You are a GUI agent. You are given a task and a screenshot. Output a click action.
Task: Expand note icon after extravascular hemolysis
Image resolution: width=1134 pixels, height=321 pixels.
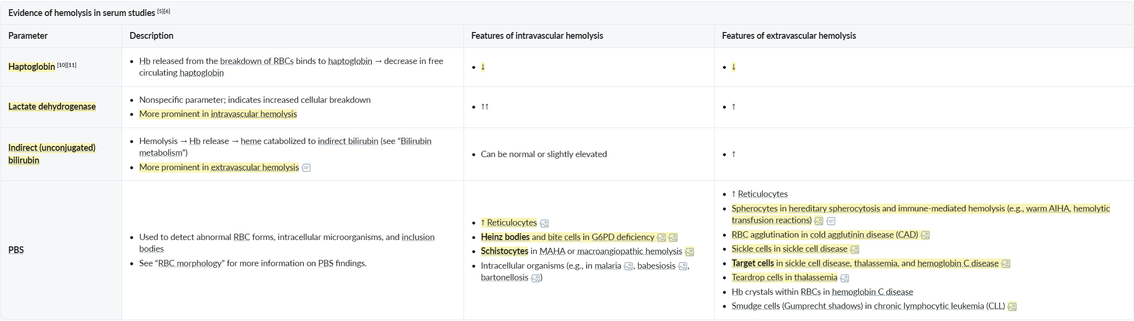306,168
